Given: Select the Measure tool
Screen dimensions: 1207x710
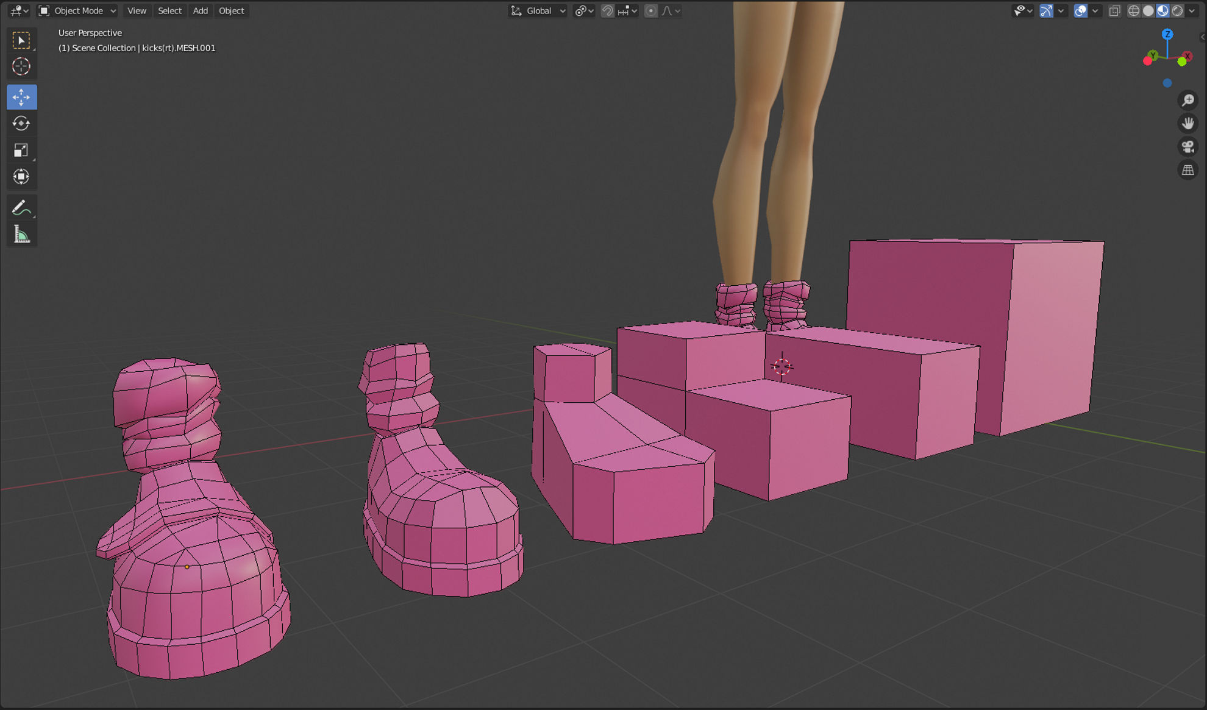Looking at the screenshot, I should 21,235.
